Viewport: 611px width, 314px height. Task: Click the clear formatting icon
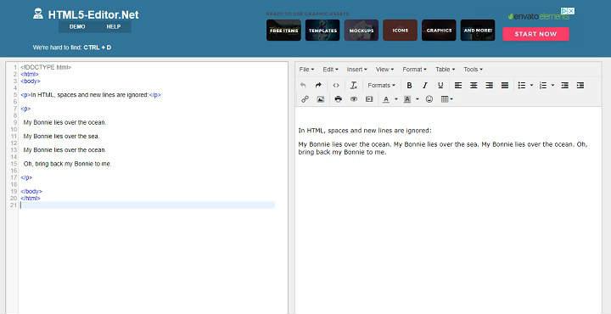[x=353, y=86]
